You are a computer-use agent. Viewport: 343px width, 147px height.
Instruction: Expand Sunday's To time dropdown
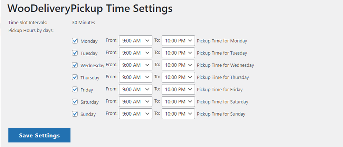tap(178, 114)
